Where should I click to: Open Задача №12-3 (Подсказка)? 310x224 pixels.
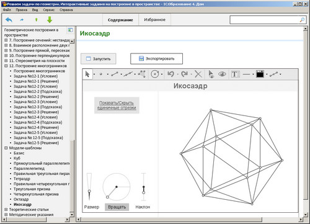(38, 107)
